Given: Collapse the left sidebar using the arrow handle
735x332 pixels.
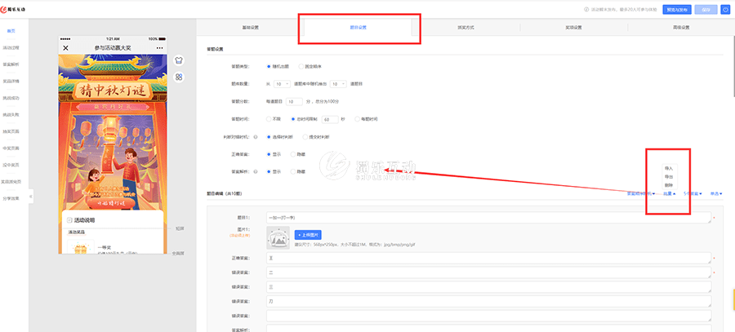Looking at the screenshot, I should pos(31,197).
